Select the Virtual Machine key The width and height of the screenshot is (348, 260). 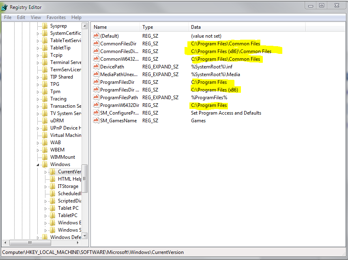pyautogui.click(x=66, y=135)
